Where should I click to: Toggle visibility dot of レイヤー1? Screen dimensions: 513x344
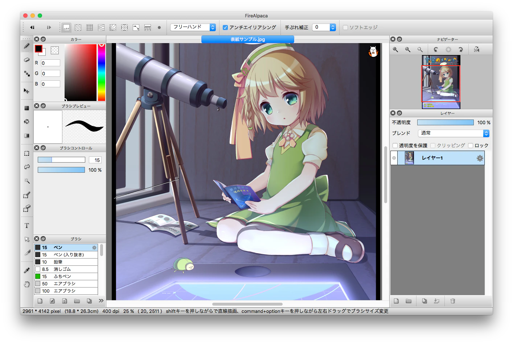(x=394, y=158)
